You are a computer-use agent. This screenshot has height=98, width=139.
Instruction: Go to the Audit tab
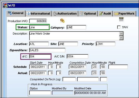(x=105, y=14)
